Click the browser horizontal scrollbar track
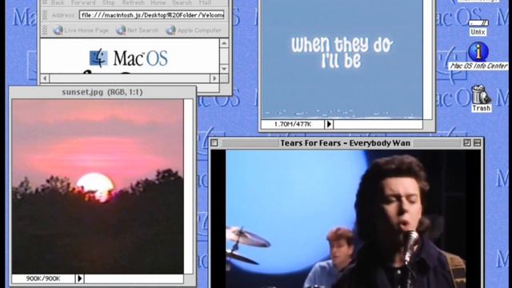Image resolution: width=512 pixels, height=288 pixels. click(x=130, y=78)
